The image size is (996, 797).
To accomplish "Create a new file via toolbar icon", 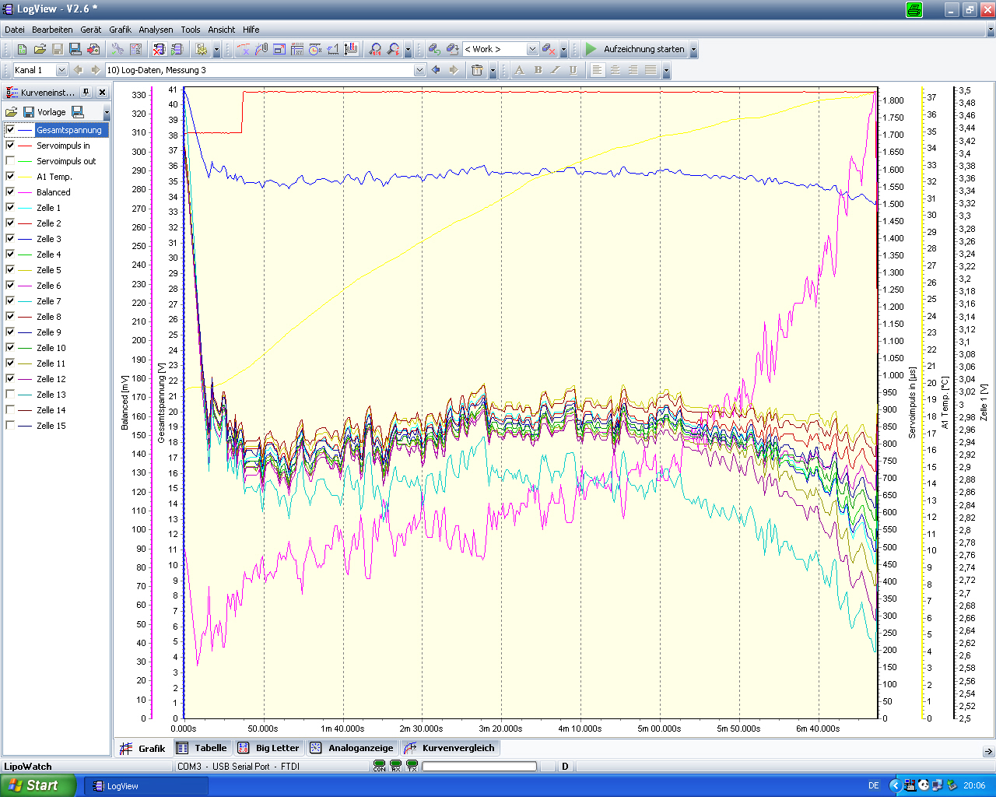I will 22,49.
